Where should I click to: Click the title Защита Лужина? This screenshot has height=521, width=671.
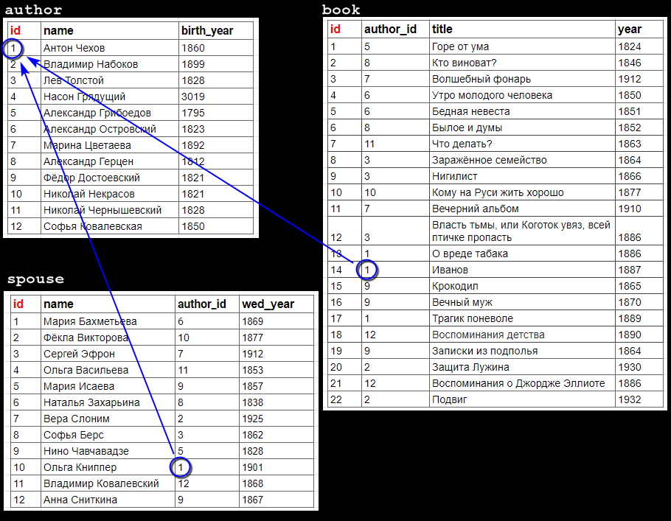470,368
